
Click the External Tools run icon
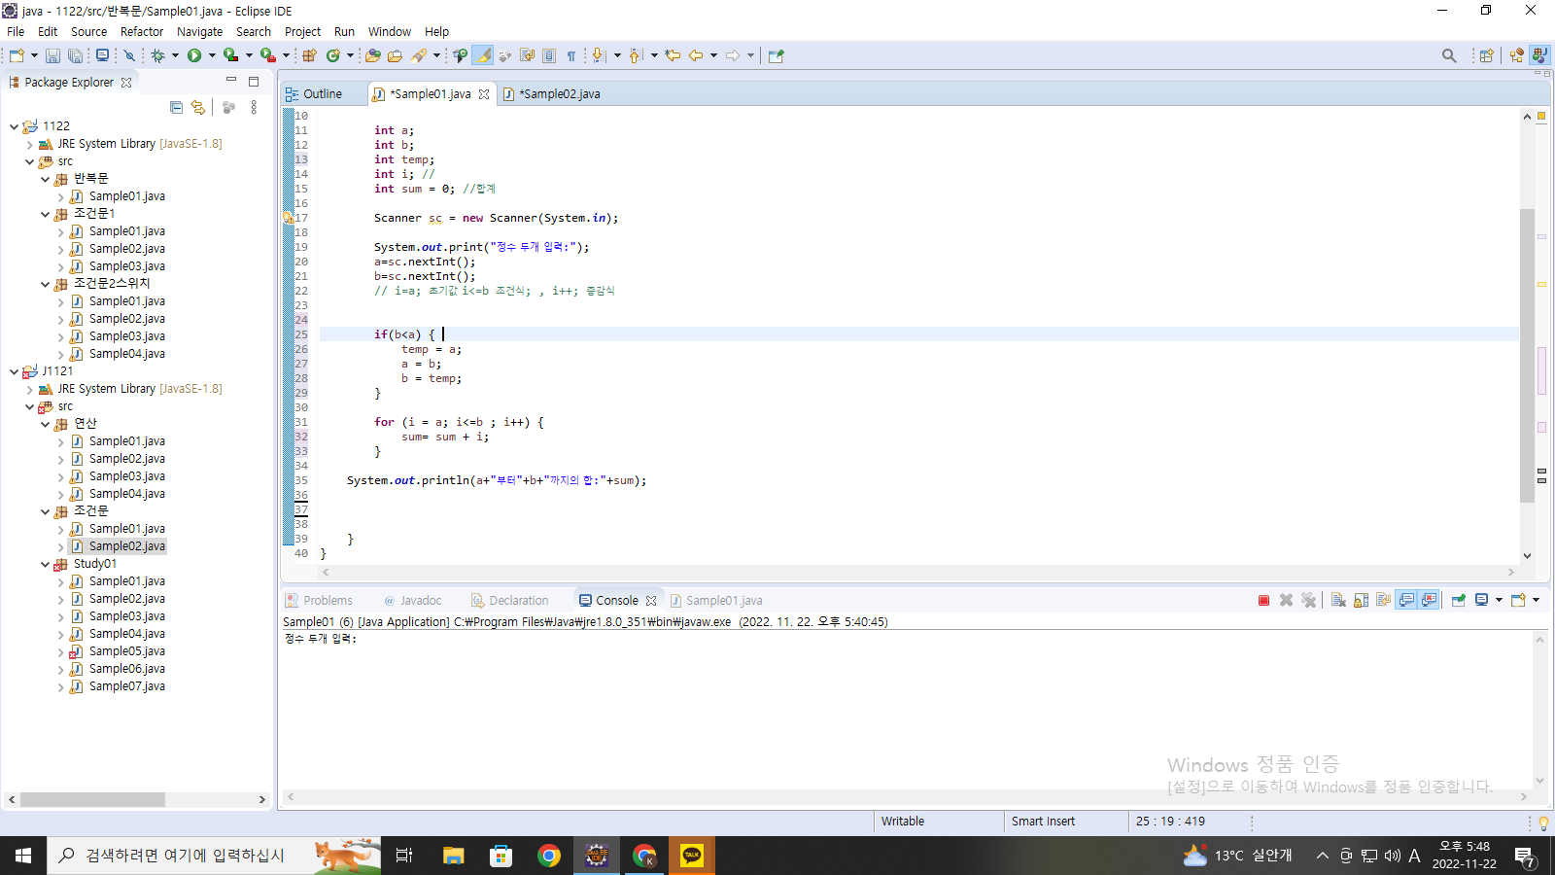click(x=267, y=55)
